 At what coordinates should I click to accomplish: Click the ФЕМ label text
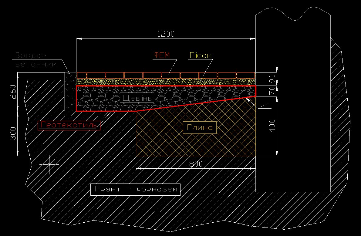click(x=162, y=55)
